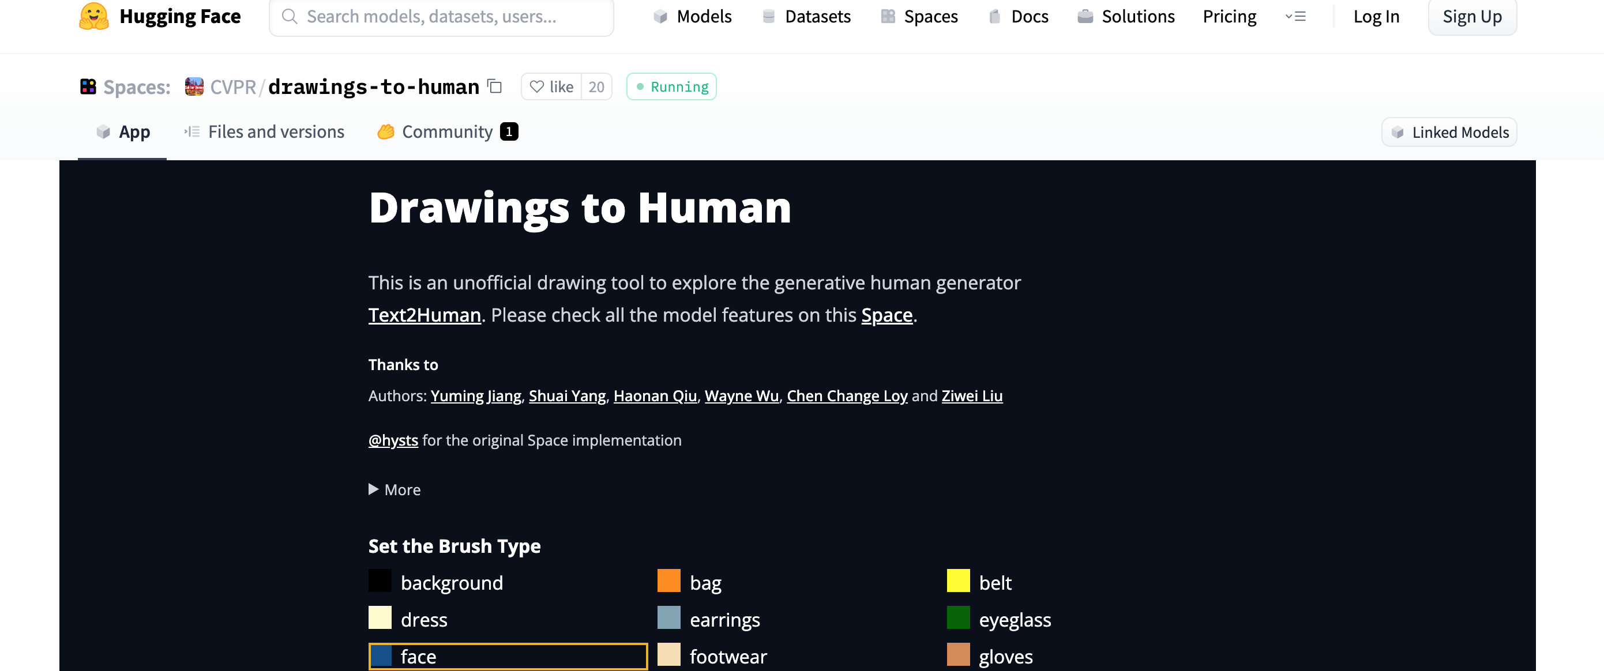This screenshot has height=671, width=1604.
Task: Select the background brush type
Action: pyautogui.click(x=508, y=583)
